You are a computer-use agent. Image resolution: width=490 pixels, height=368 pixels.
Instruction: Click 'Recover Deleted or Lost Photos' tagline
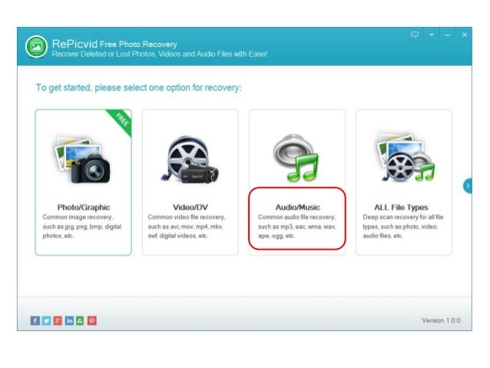pyautogui.click(x=160, y=54)
